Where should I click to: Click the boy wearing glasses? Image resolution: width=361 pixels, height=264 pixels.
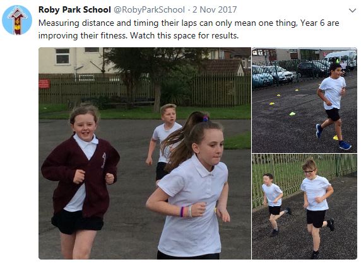[317, 207]
